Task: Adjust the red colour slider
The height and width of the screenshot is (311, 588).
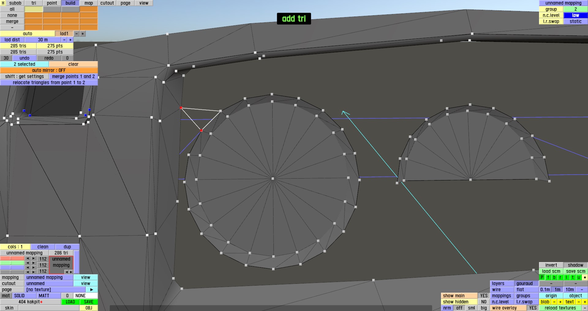Action: [x=12, y=259]
